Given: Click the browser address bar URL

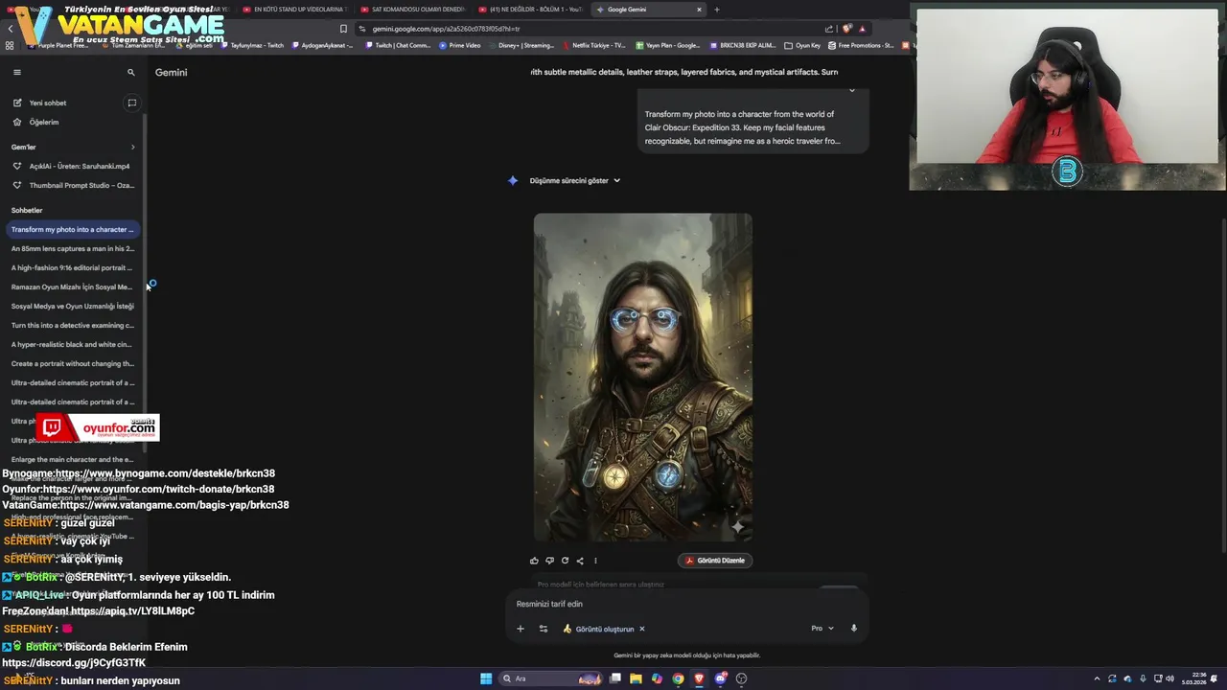Looking at the screenshot, I should click(x=447, y=29).
